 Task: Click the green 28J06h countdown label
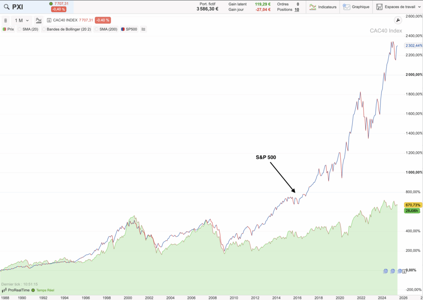[x=413, y=211]
